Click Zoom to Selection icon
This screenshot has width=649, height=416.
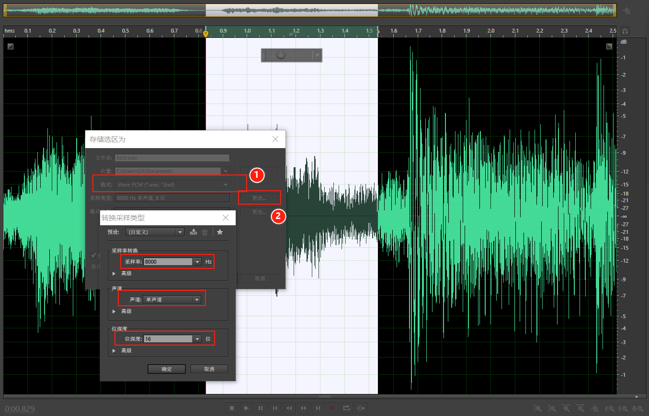click(638, 408)
